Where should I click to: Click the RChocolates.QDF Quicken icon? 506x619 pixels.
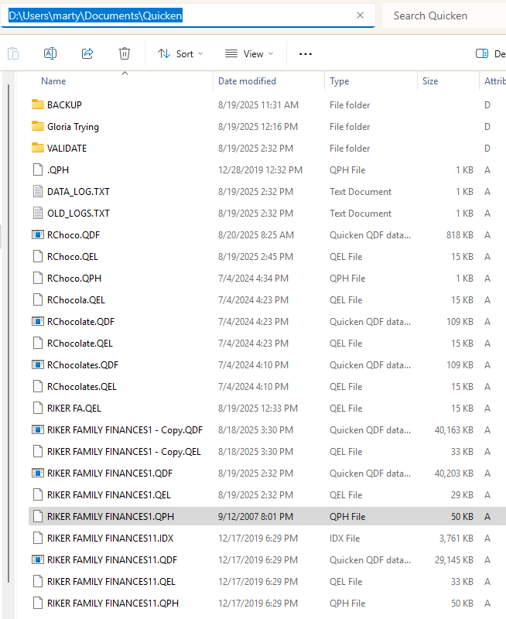38,364
